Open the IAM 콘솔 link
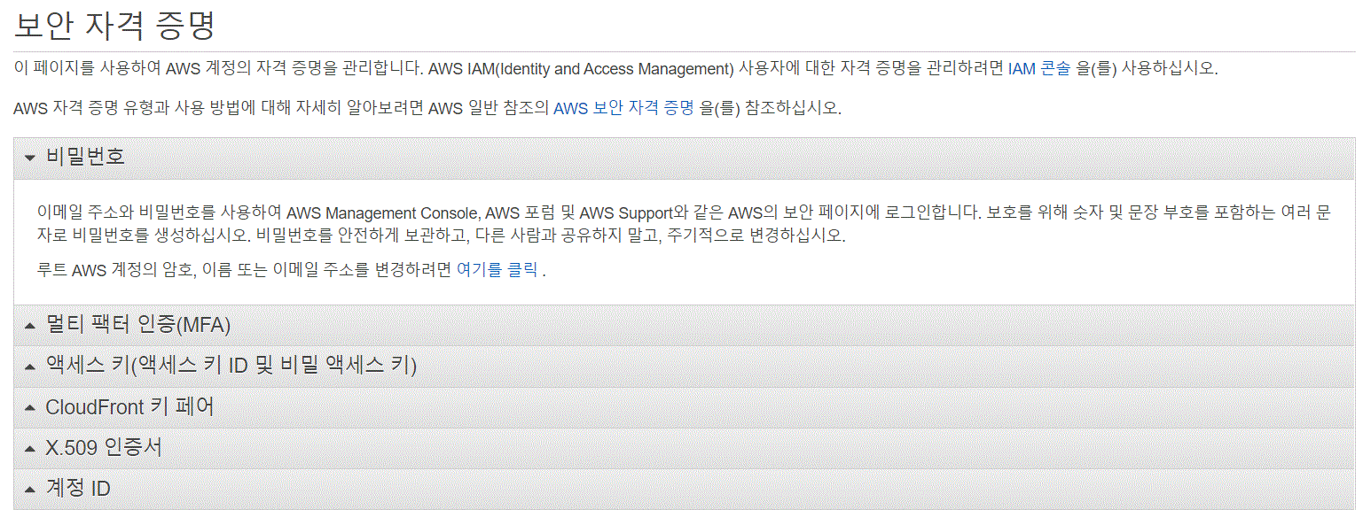This screenshot has width=1363, height=510. point(1039,69)
